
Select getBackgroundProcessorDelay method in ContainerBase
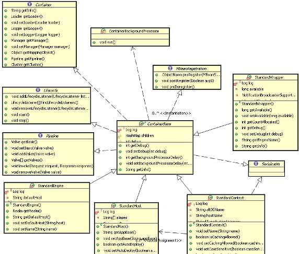coord(154,157)
